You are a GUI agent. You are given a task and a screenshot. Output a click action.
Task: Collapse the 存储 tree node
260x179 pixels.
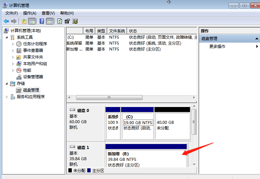(x=7, y=84)
